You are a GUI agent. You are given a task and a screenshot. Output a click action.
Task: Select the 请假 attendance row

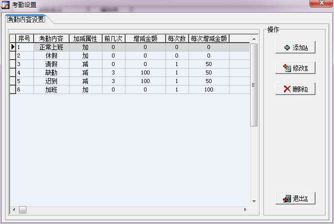coord(51,64)
